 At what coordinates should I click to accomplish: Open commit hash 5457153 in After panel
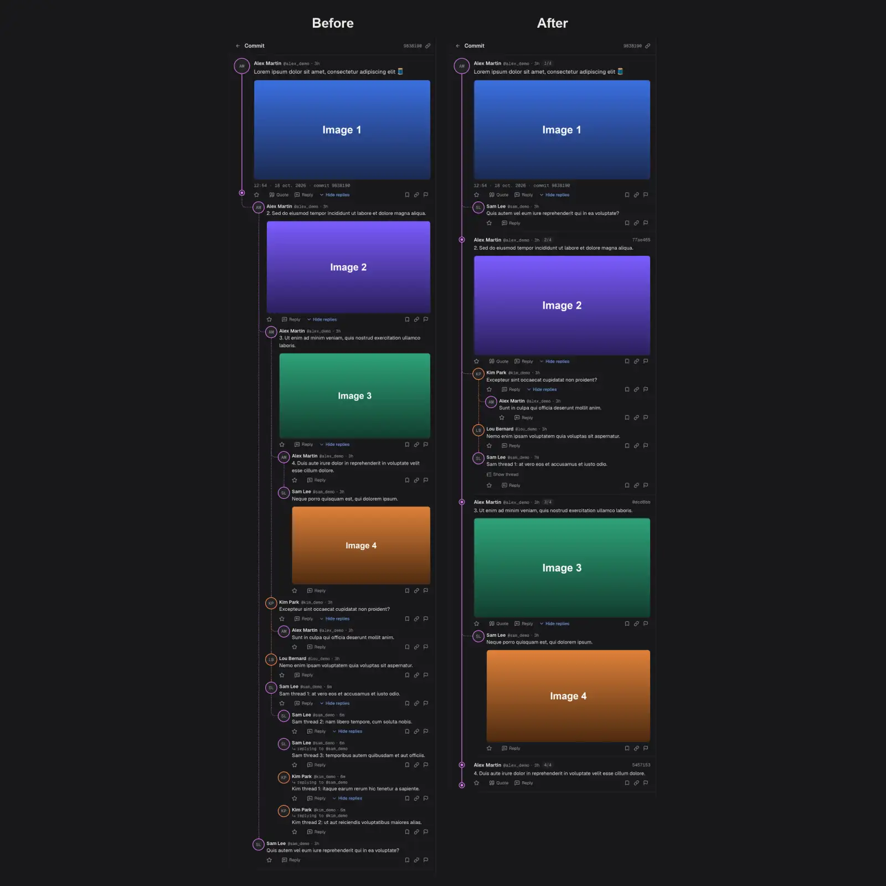coord(641,765)
